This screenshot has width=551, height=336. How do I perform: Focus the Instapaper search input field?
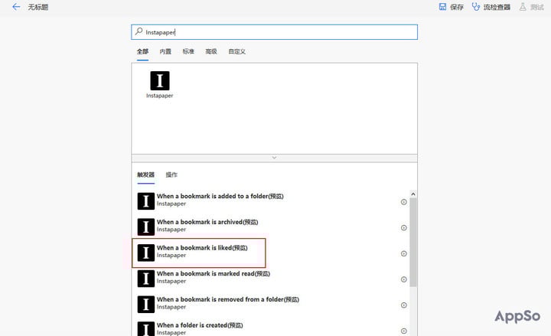(275, 32)
